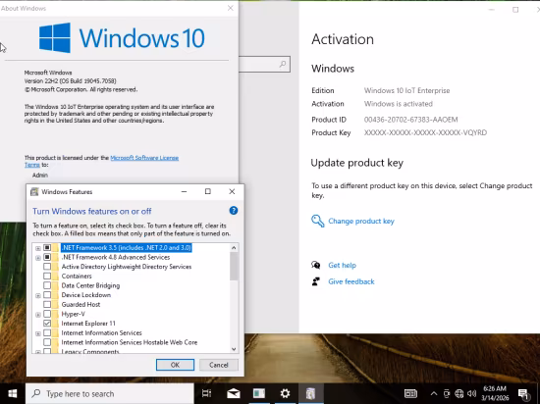Viewport: 540px width, 404px height.
Task: Uncheck Internet Explorer 11
Action: (47, 324)
